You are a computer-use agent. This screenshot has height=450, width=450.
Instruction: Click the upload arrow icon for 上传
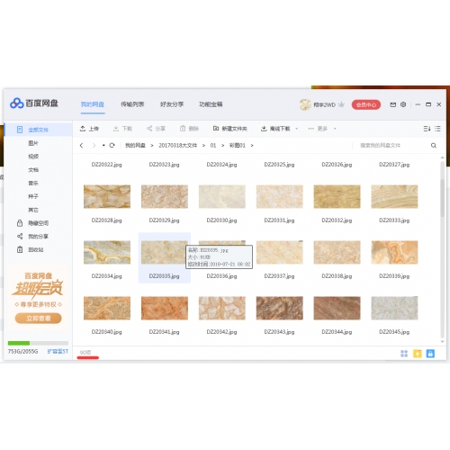pyautogui.click(x=83, y=129)
